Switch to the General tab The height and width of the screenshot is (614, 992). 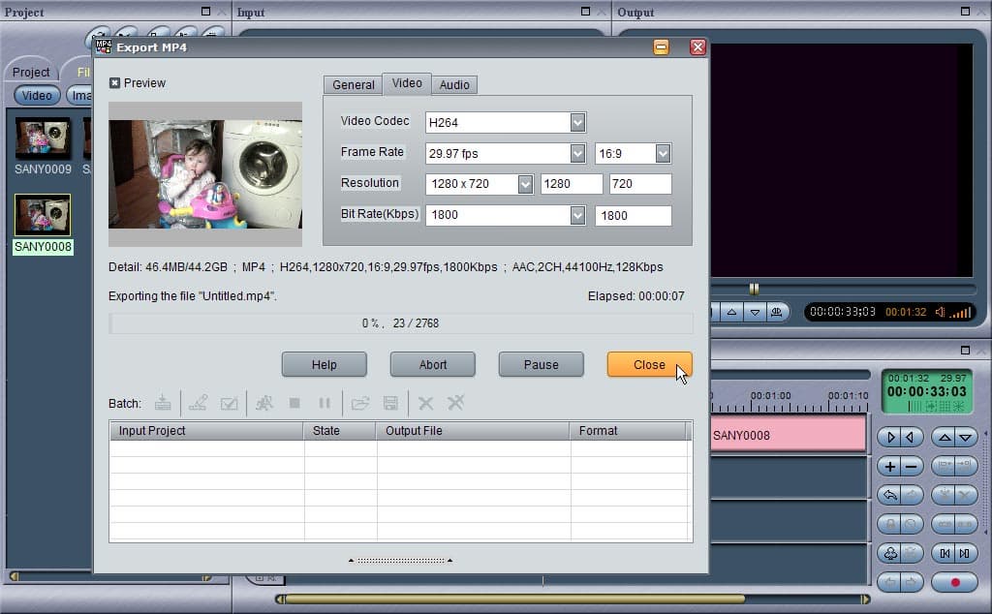click(x=353, y=84)
